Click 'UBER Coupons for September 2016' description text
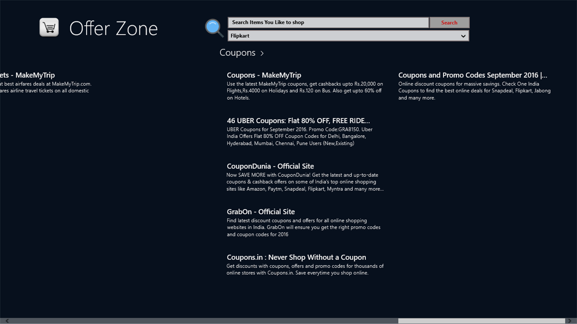The image size is (577, 324). click(x=300, y=136)
